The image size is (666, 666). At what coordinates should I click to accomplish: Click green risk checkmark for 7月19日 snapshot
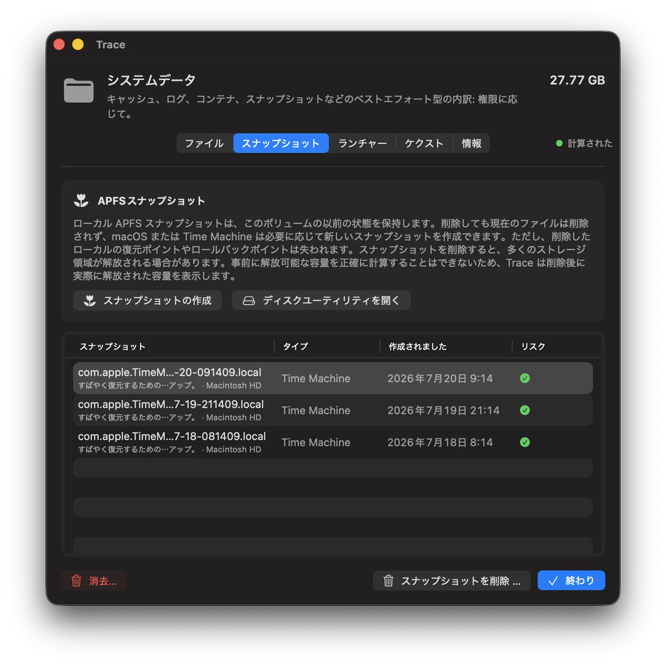point(525,410)
